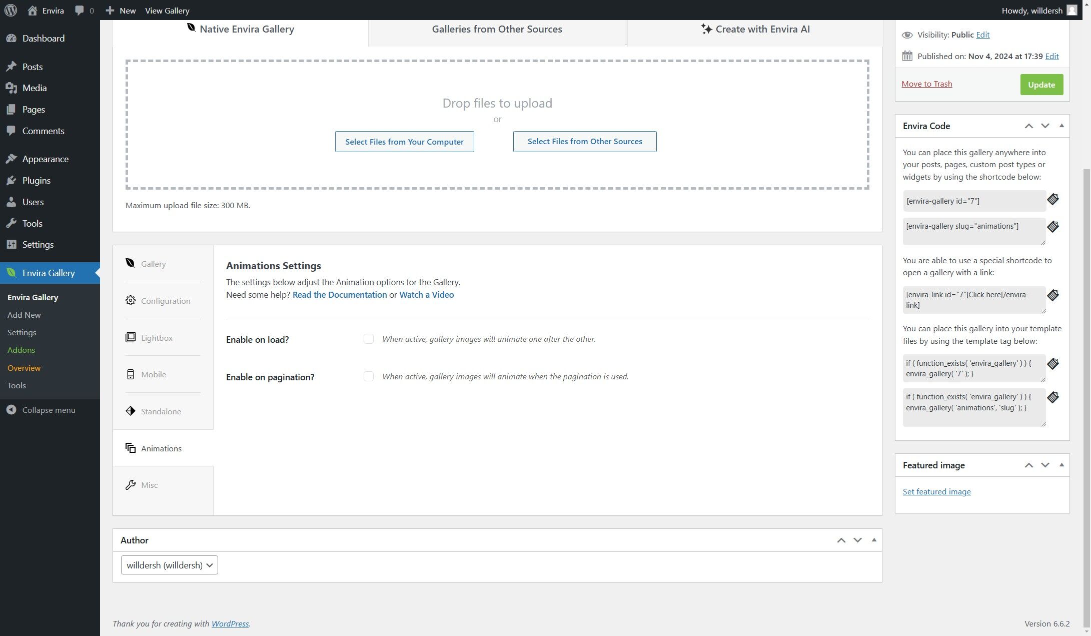
Task: Open Overview submenu link
Action: coord(24,368)
